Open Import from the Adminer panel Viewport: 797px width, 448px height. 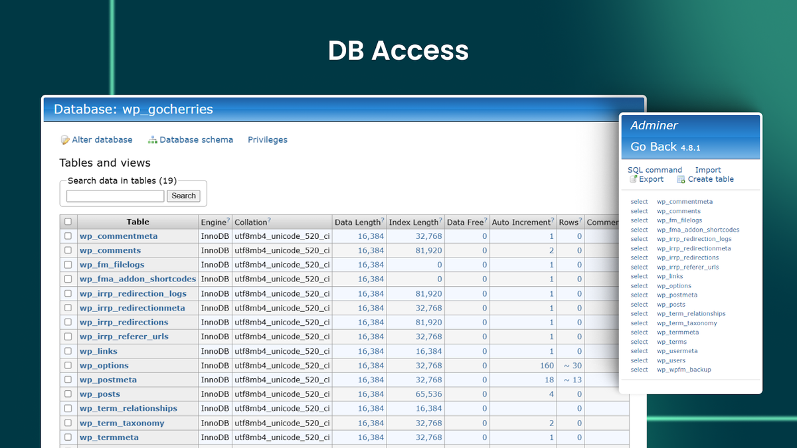coord(708,169)
